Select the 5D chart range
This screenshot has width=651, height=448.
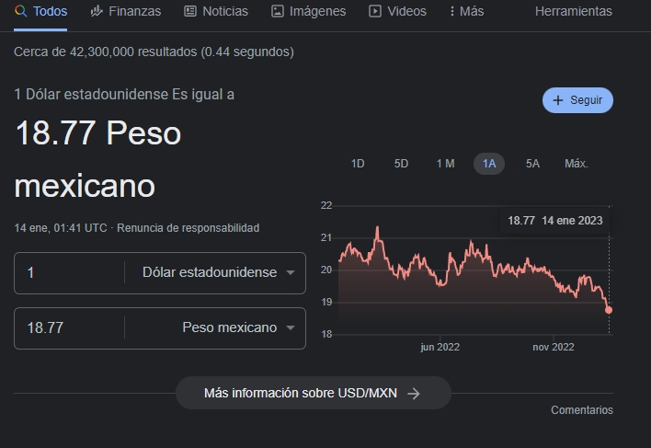[401, 164]
